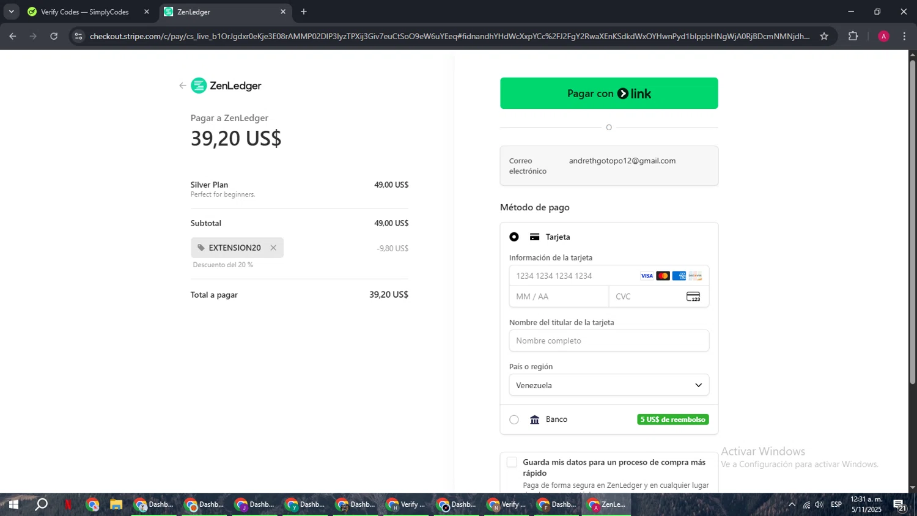
Task: Open the Windows Start menu
Action: point(13,504)
